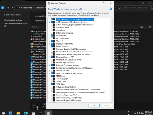Image resolution: width=153 pixels, height=115 pixels.
Task: Open File Explorer from the taskbar
Action: point(18,113)
